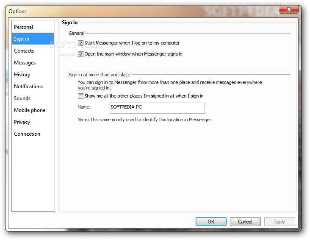Open Connection settings page

(33, 134)
